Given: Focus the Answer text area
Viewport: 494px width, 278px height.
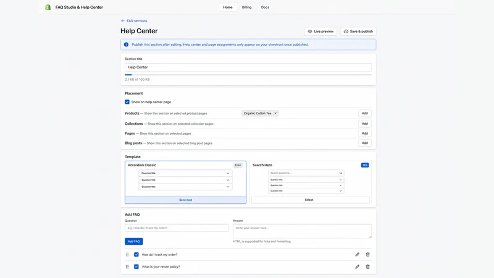Looking at the screenshot, I should (302, 231).
